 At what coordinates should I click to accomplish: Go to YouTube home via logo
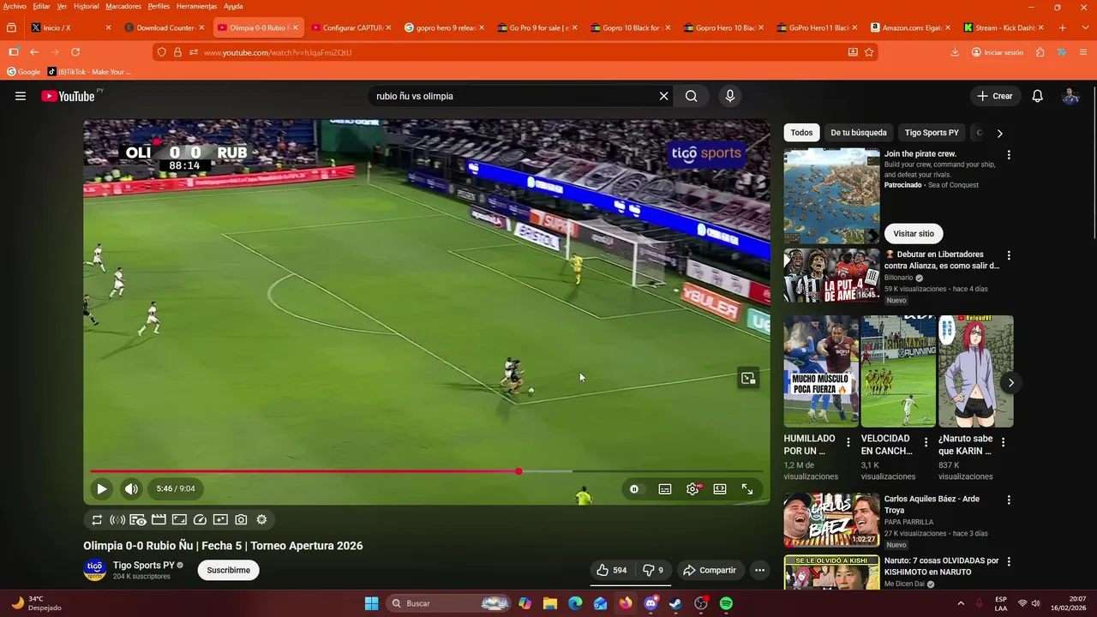pos(69,96)
